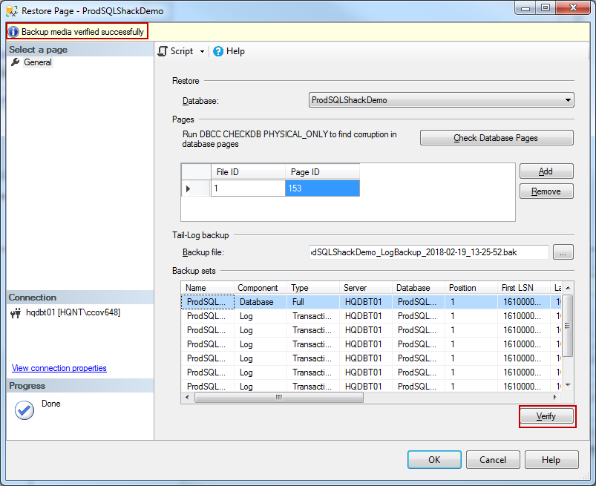This screenshot has height=486, width=596.
Task: Click the Done progress checkmark icon
Action: tap(24, 410)
